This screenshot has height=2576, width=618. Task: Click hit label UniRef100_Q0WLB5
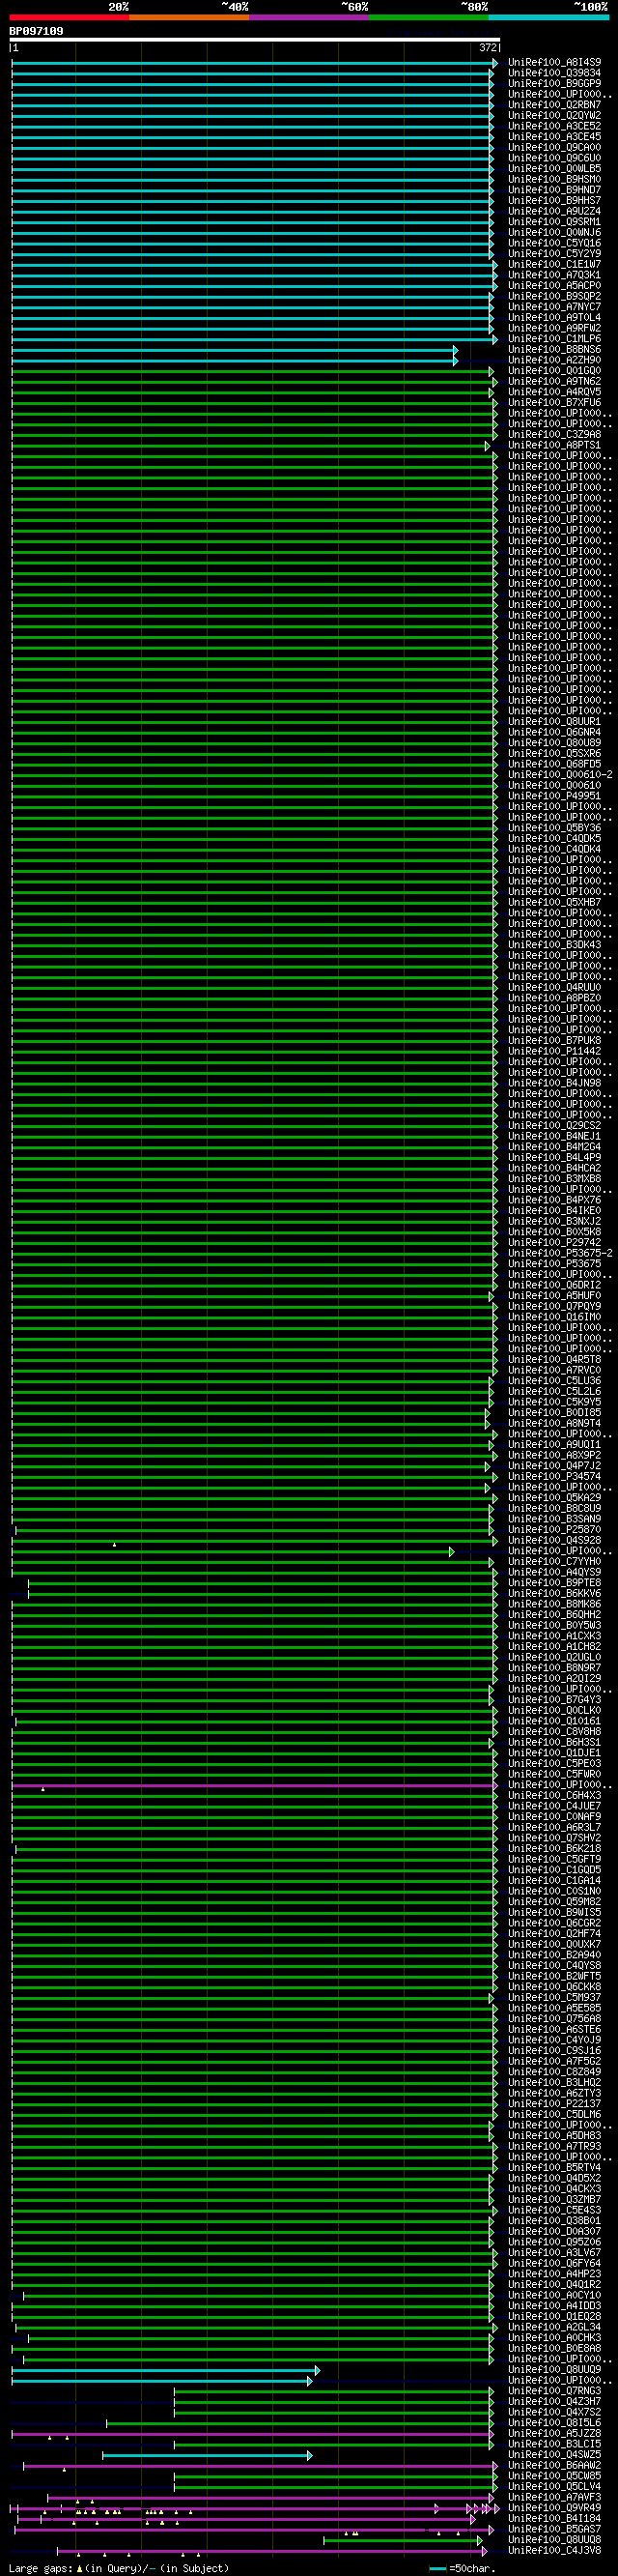coord(554,169)
